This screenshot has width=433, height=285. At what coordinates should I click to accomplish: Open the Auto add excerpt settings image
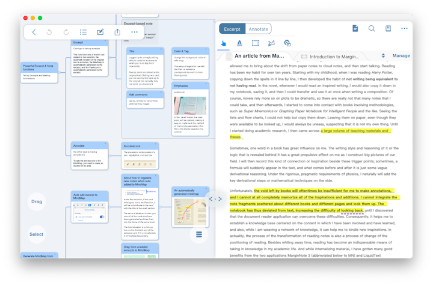(89, 212)
